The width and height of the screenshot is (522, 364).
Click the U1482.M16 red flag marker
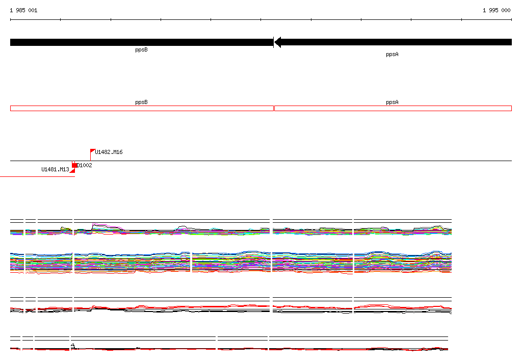coord(93,151)
